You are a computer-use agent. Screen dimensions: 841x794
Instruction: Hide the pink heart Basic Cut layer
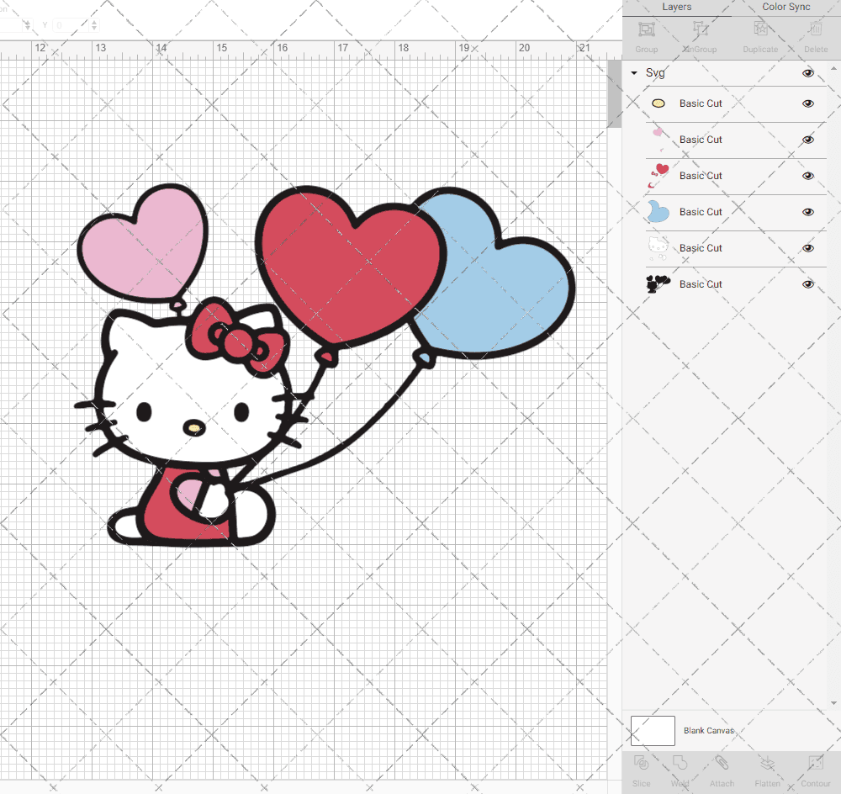click(807, 140)
